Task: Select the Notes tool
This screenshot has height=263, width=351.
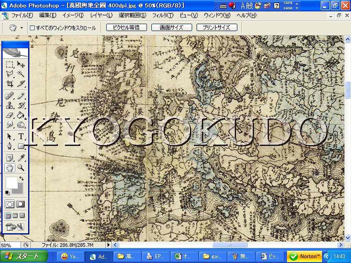Action: pos(10,158)
